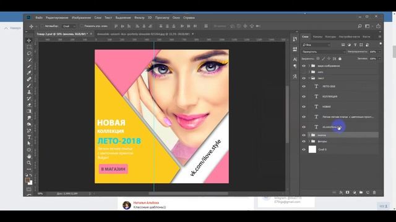Image resolution: width=396 pixels, height=222 pixels.
Task: Select the Lasso tool
Action: coord(29,54)
